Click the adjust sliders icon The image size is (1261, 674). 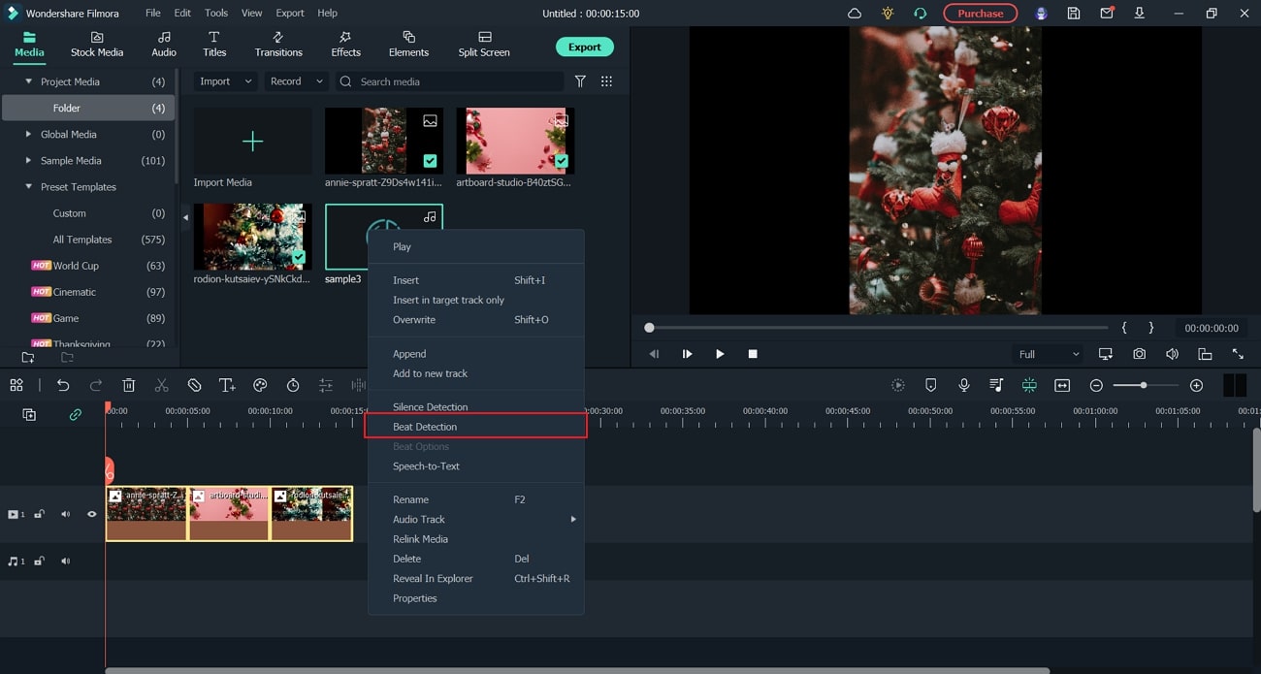[x=326, y=385]
